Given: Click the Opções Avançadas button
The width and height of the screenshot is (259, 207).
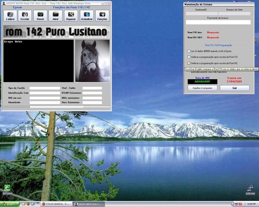Looking at the screenshot, I should click(202, 88).
